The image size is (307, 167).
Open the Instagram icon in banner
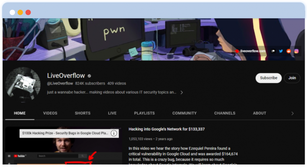[296, 51]
